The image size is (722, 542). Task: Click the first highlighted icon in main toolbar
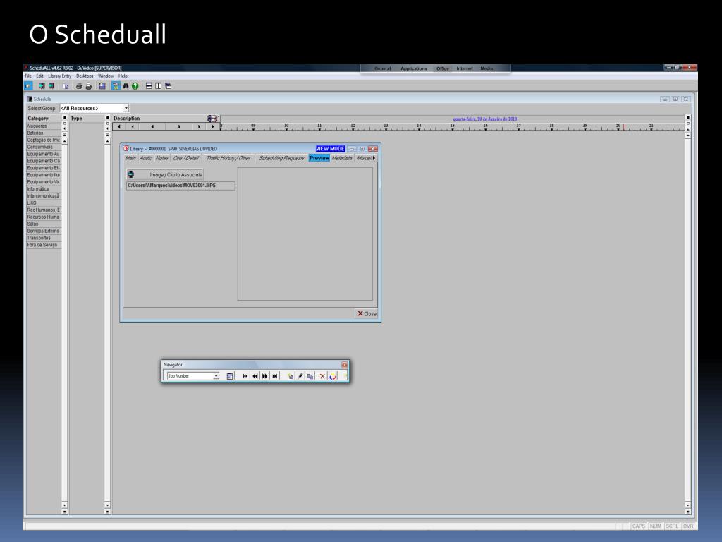28,86
